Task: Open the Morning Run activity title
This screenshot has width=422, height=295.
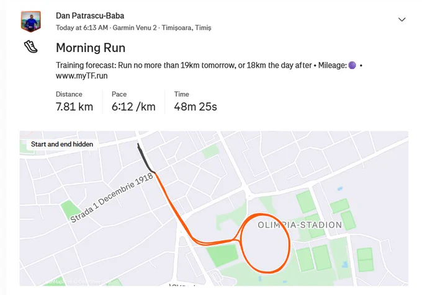Action: pos(91,48)
